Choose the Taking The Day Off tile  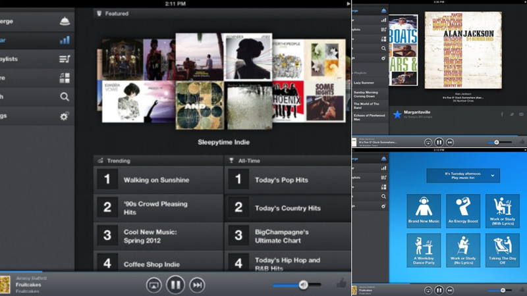[503, 251]
